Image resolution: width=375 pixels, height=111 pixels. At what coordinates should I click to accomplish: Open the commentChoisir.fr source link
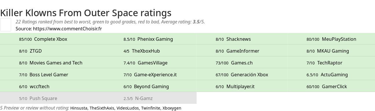point(67,29)
